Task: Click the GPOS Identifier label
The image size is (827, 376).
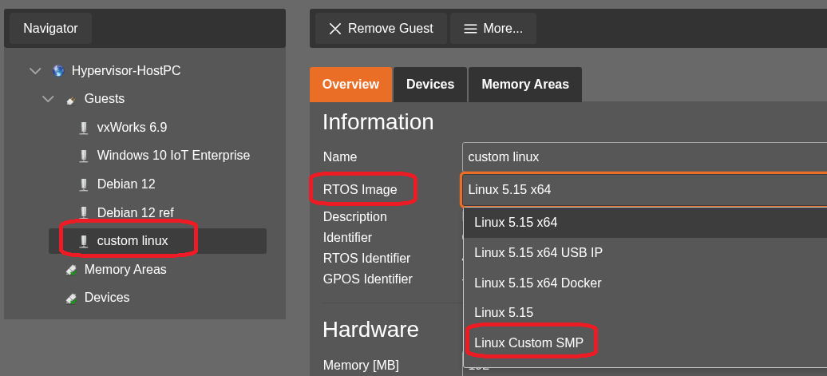Action: tap(368, 279)
